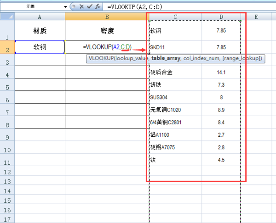Select row 15 header

pyautogui.click(x=7, y=199)
